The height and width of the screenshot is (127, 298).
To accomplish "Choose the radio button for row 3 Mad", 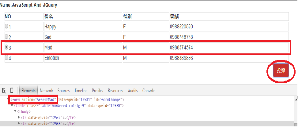I will 6,47.
